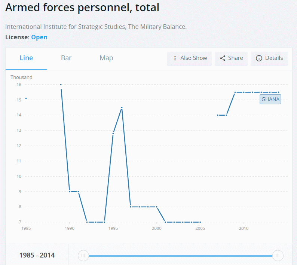The image size is (297, 265).
Task: Select the Line chart tab
Action: pyautogui.click(x=26, y=58)
